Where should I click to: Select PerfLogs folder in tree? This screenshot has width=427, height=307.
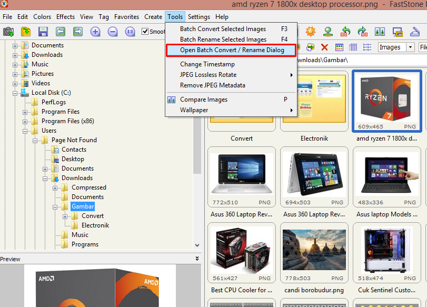click(x=54, y=102)
